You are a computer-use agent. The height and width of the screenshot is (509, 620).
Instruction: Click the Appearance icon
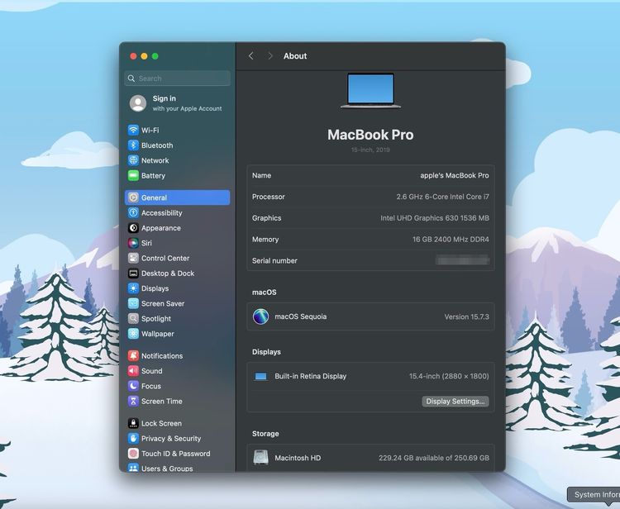tap(133, 228)
